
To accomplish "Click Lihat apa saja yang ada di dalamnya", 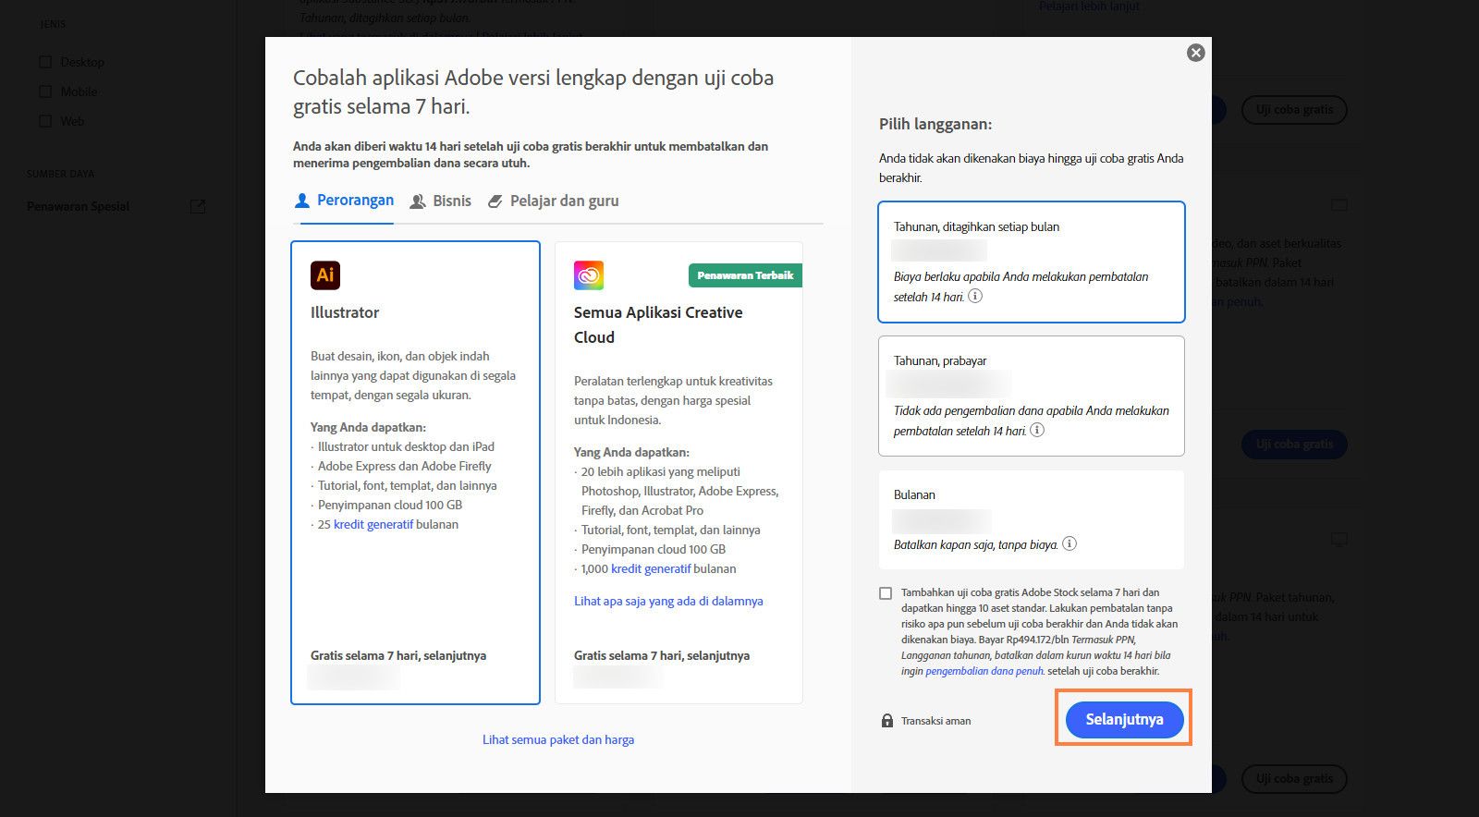I will pyautogui.click(x=668, y=602).
